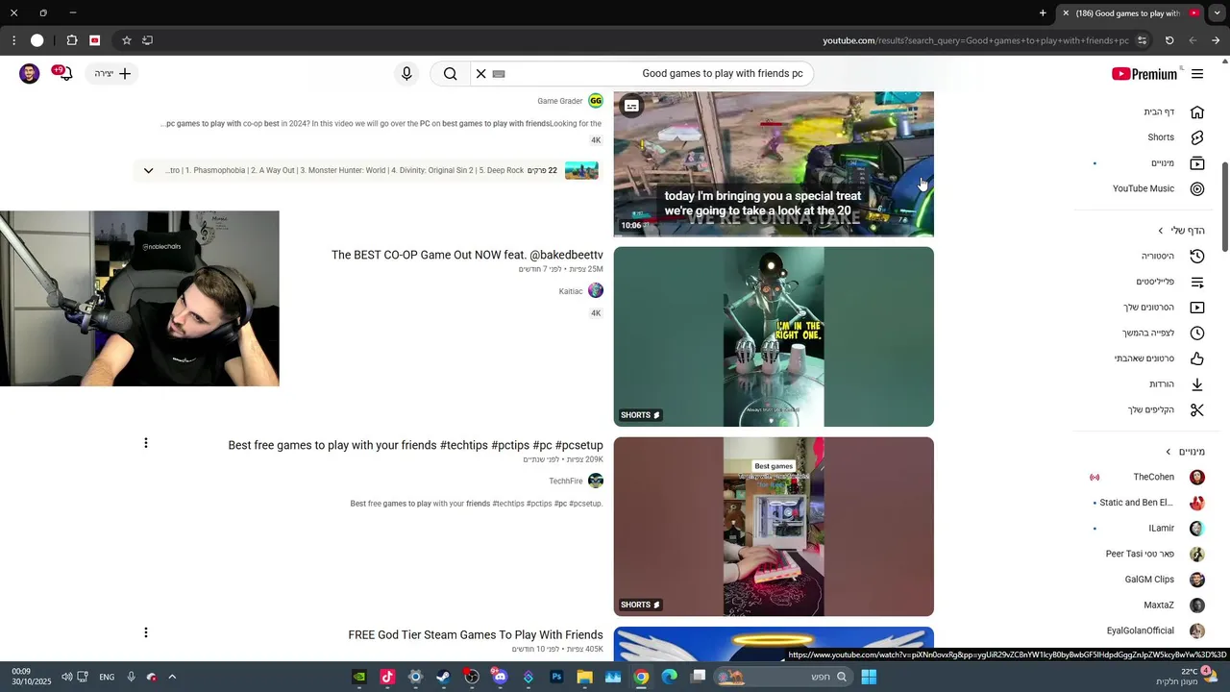Clear the search query with X
This screenshot has width=1230, height=692.
point(481,74)
